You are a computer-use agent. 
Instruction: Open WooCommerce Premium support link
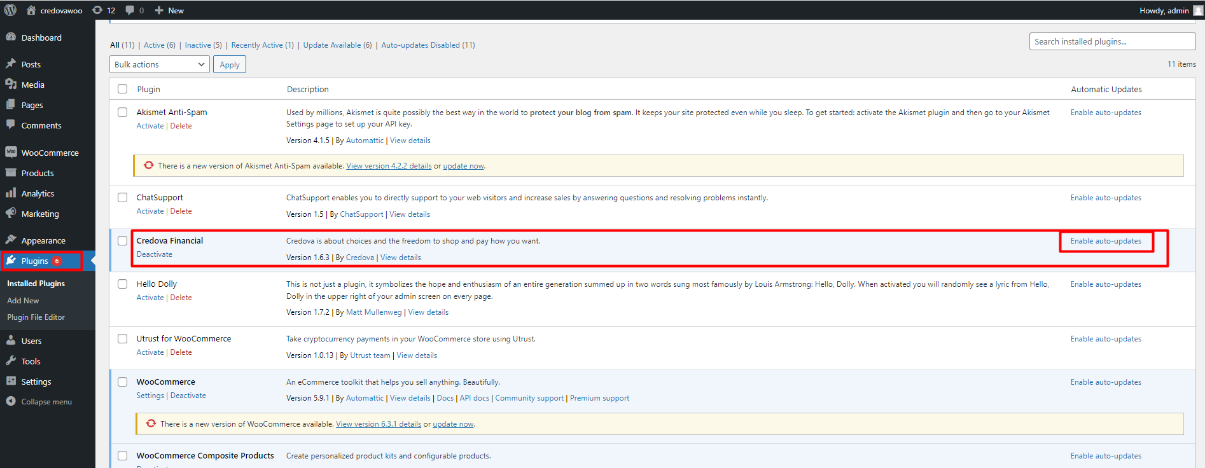point(599,398)
